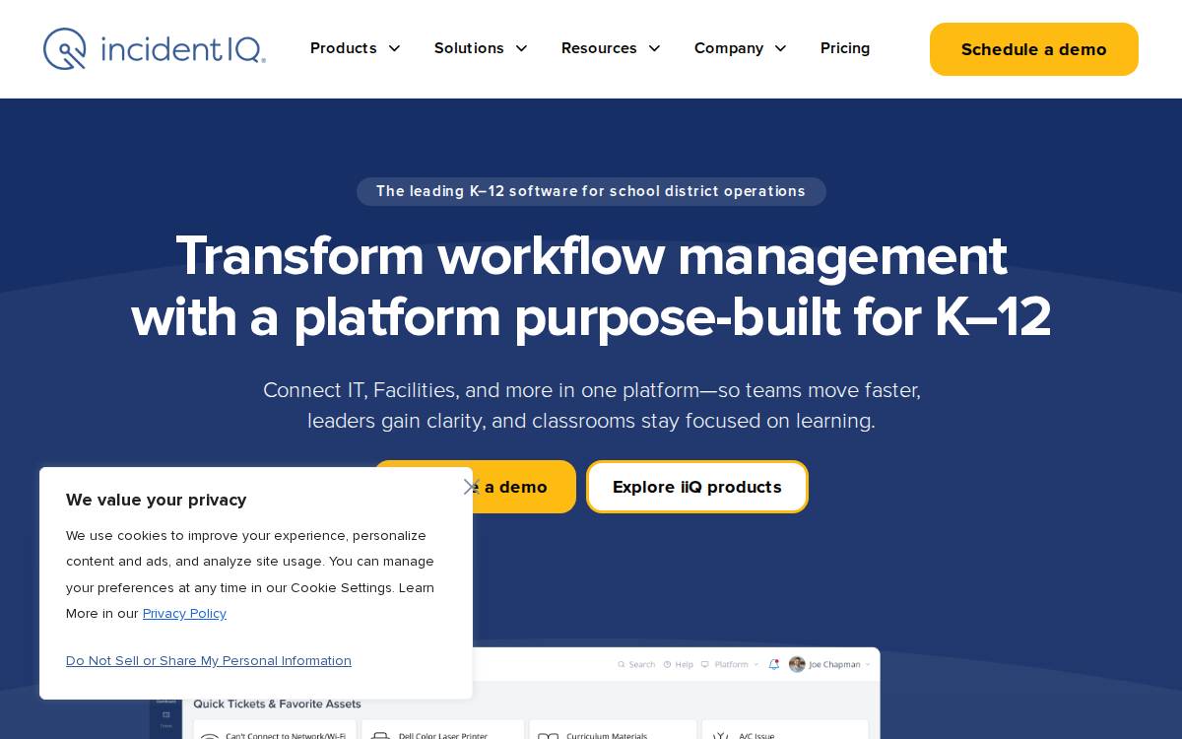Click the Quick Tickets & Favorite Assets heading

pos(277,704)
